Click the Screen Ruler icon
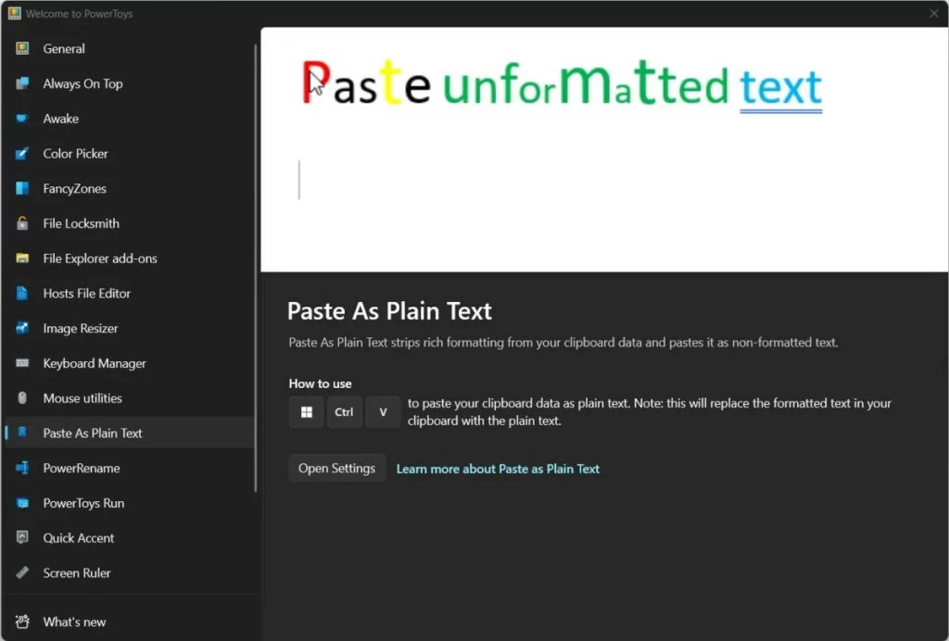Viewport: 949px width, 641px height. (x=22, y=573)
